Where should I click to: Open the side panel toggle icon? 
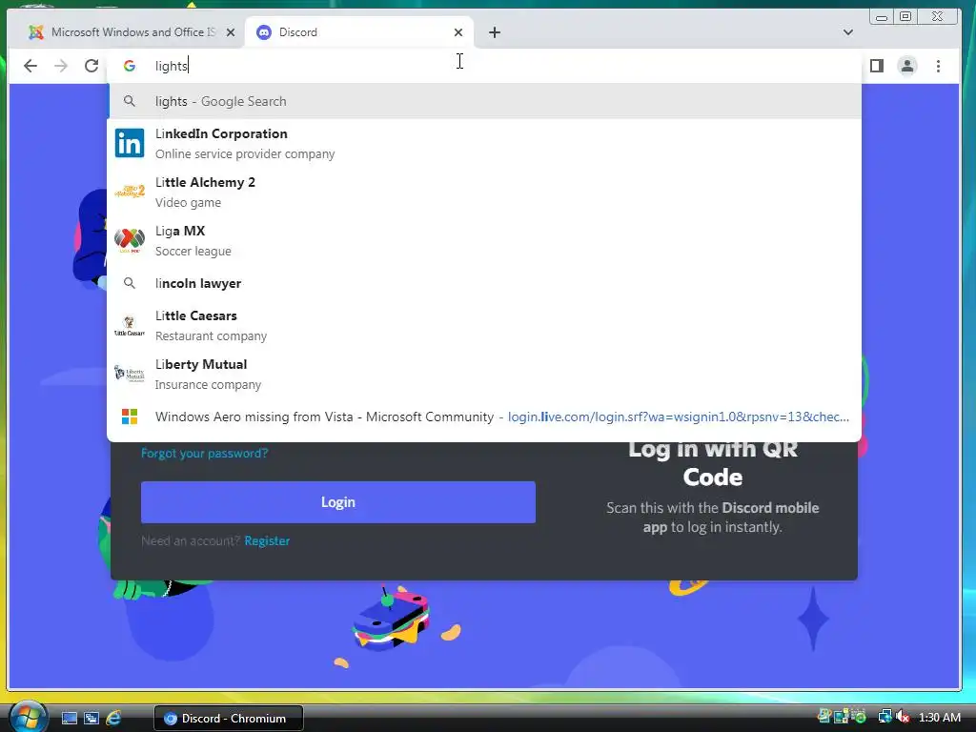pyautogui.click(x=877, y=66)
